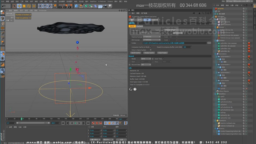Toggle the Z axis lock

tap(50, 6)
